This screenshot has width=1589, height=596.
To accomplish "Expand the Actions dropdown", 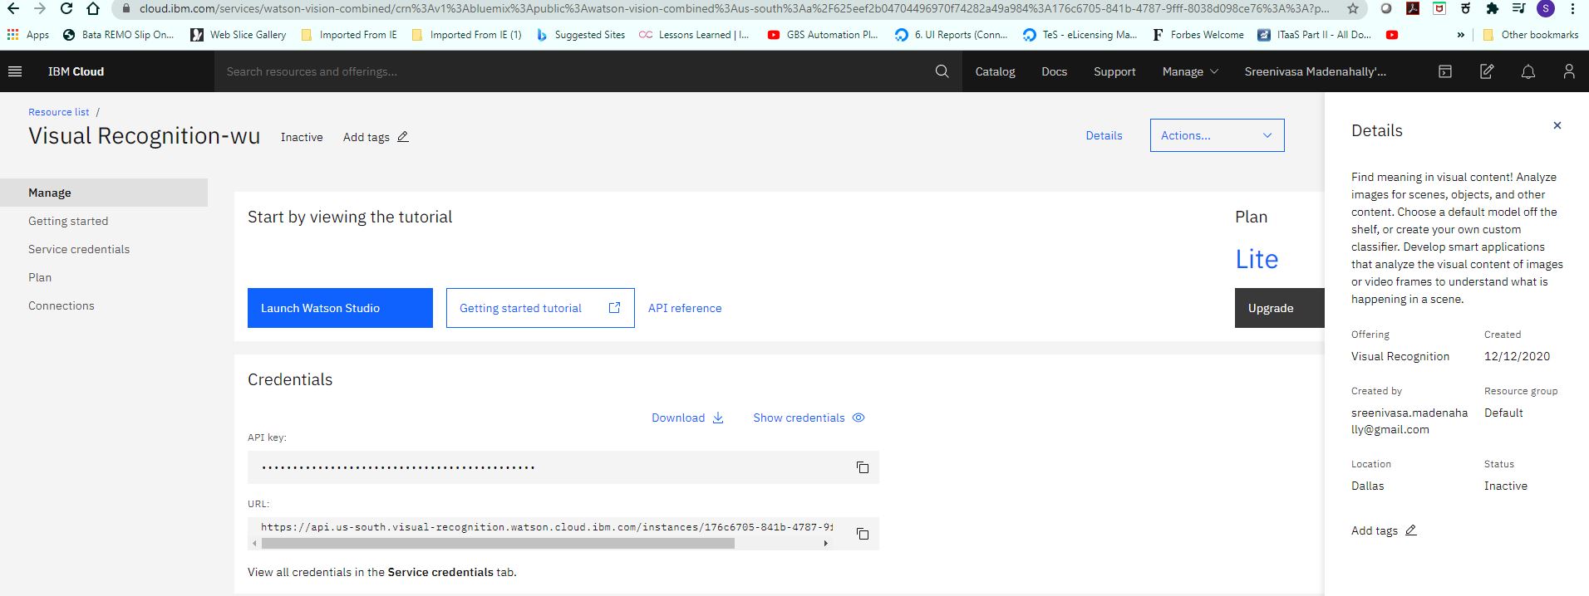I will [1217, 135].
